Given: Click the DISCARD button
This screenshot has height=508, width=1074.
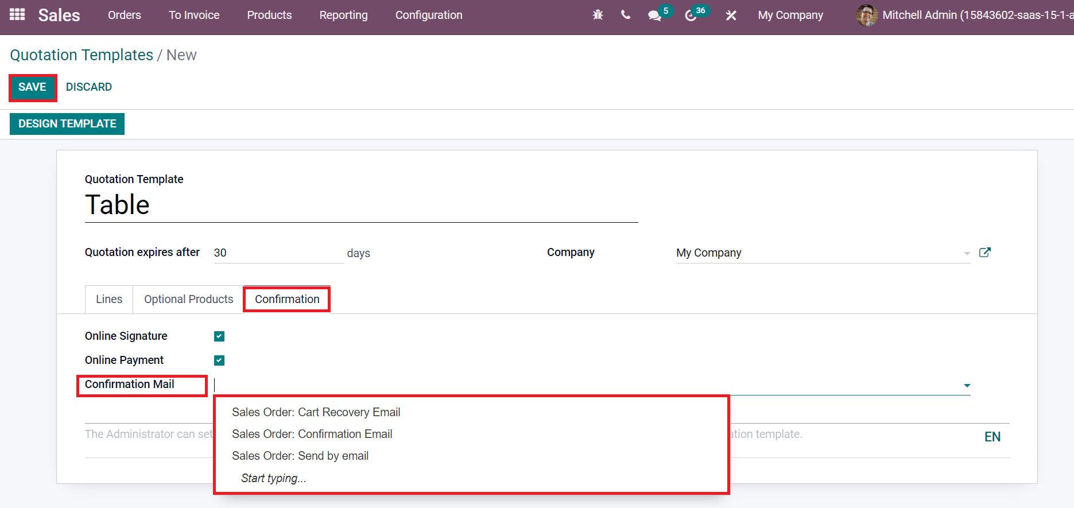Looking at the screenshot, I should tap(89, 87).
